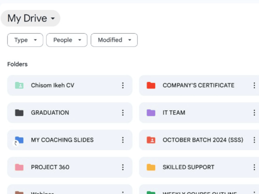Select the OCTOBER BATCH 2024 (SSS) folder name
The height and width of the screenshot is (194, 259).
coord(203,140)
